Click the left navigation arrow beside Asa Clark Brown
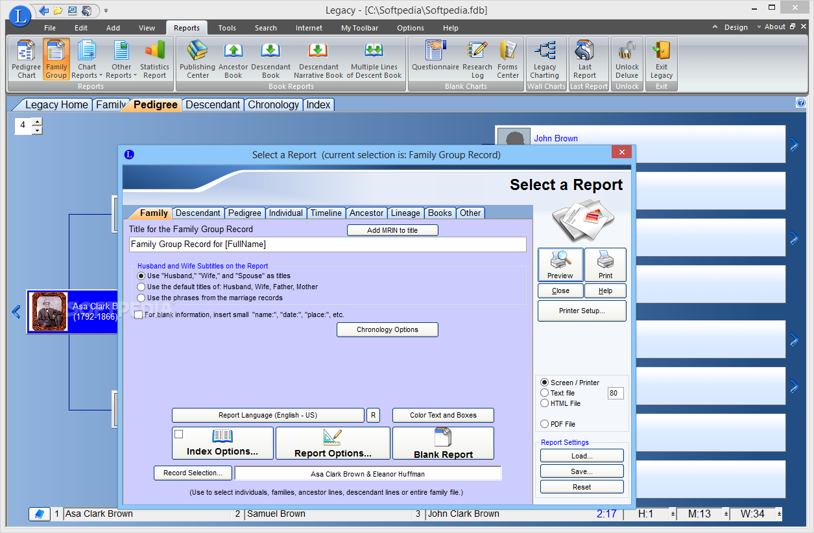814x533 pixels. tap(16, 312)
